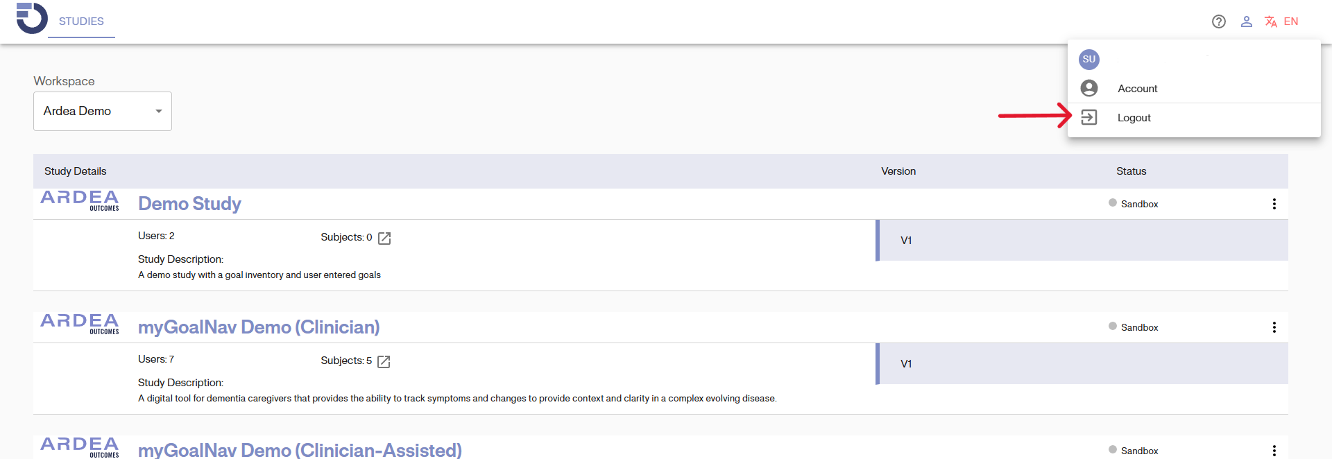Choose Logout from the user menu

(1134, 118)
